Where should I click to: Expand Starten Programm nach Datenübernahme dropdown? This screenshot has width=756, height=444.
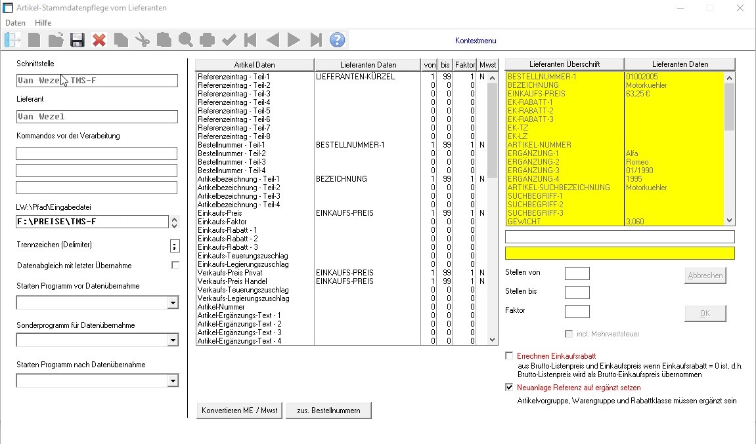click(x=173, y=381)
